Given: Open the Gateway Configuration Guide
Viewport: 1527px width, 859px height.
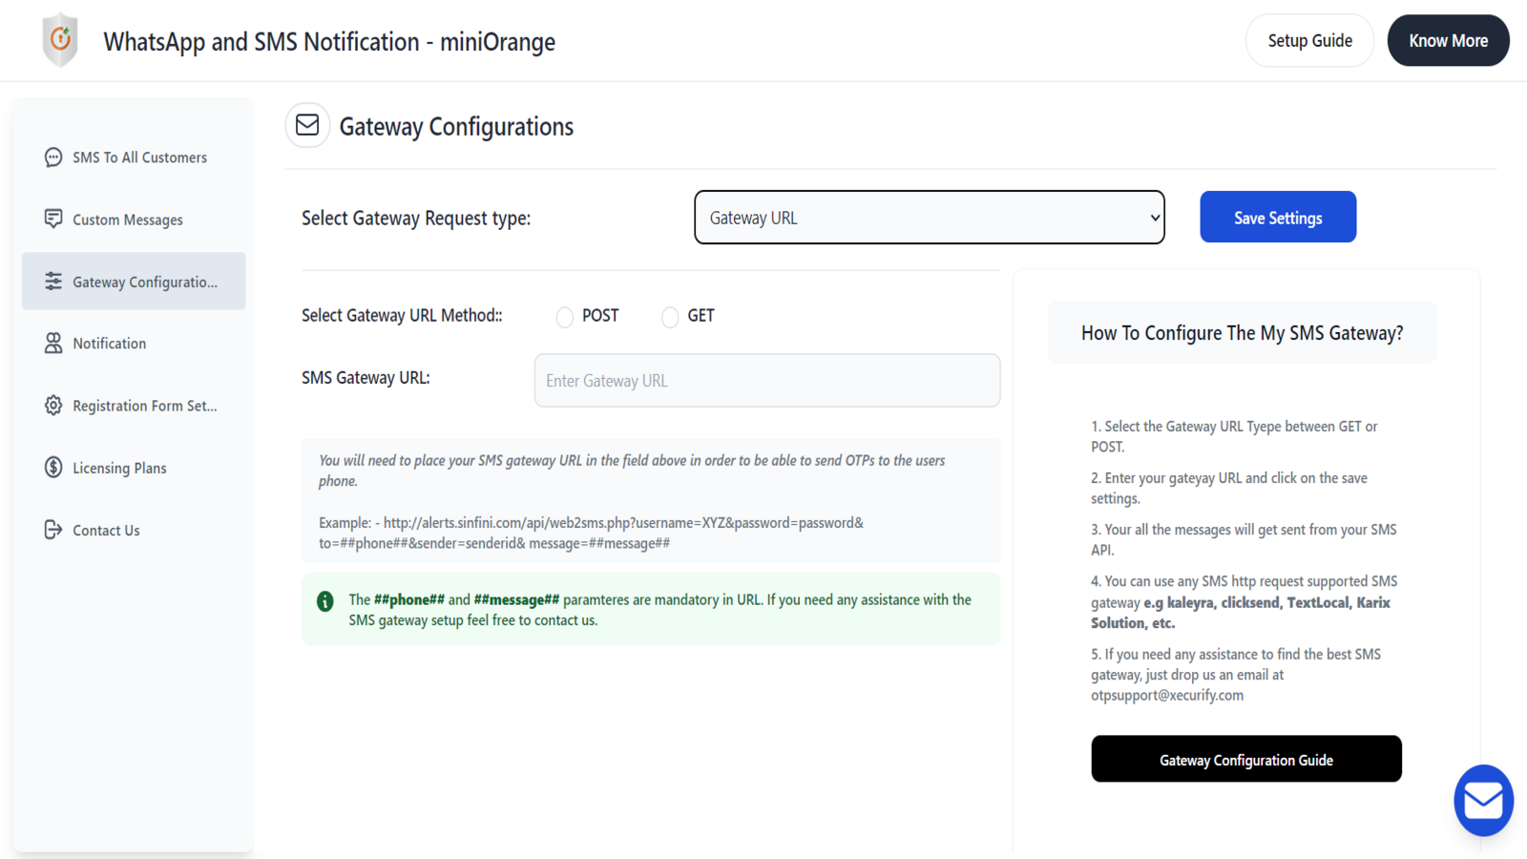Looking at the screenshot, I should pyautogui.click(x=1246, y=759).
